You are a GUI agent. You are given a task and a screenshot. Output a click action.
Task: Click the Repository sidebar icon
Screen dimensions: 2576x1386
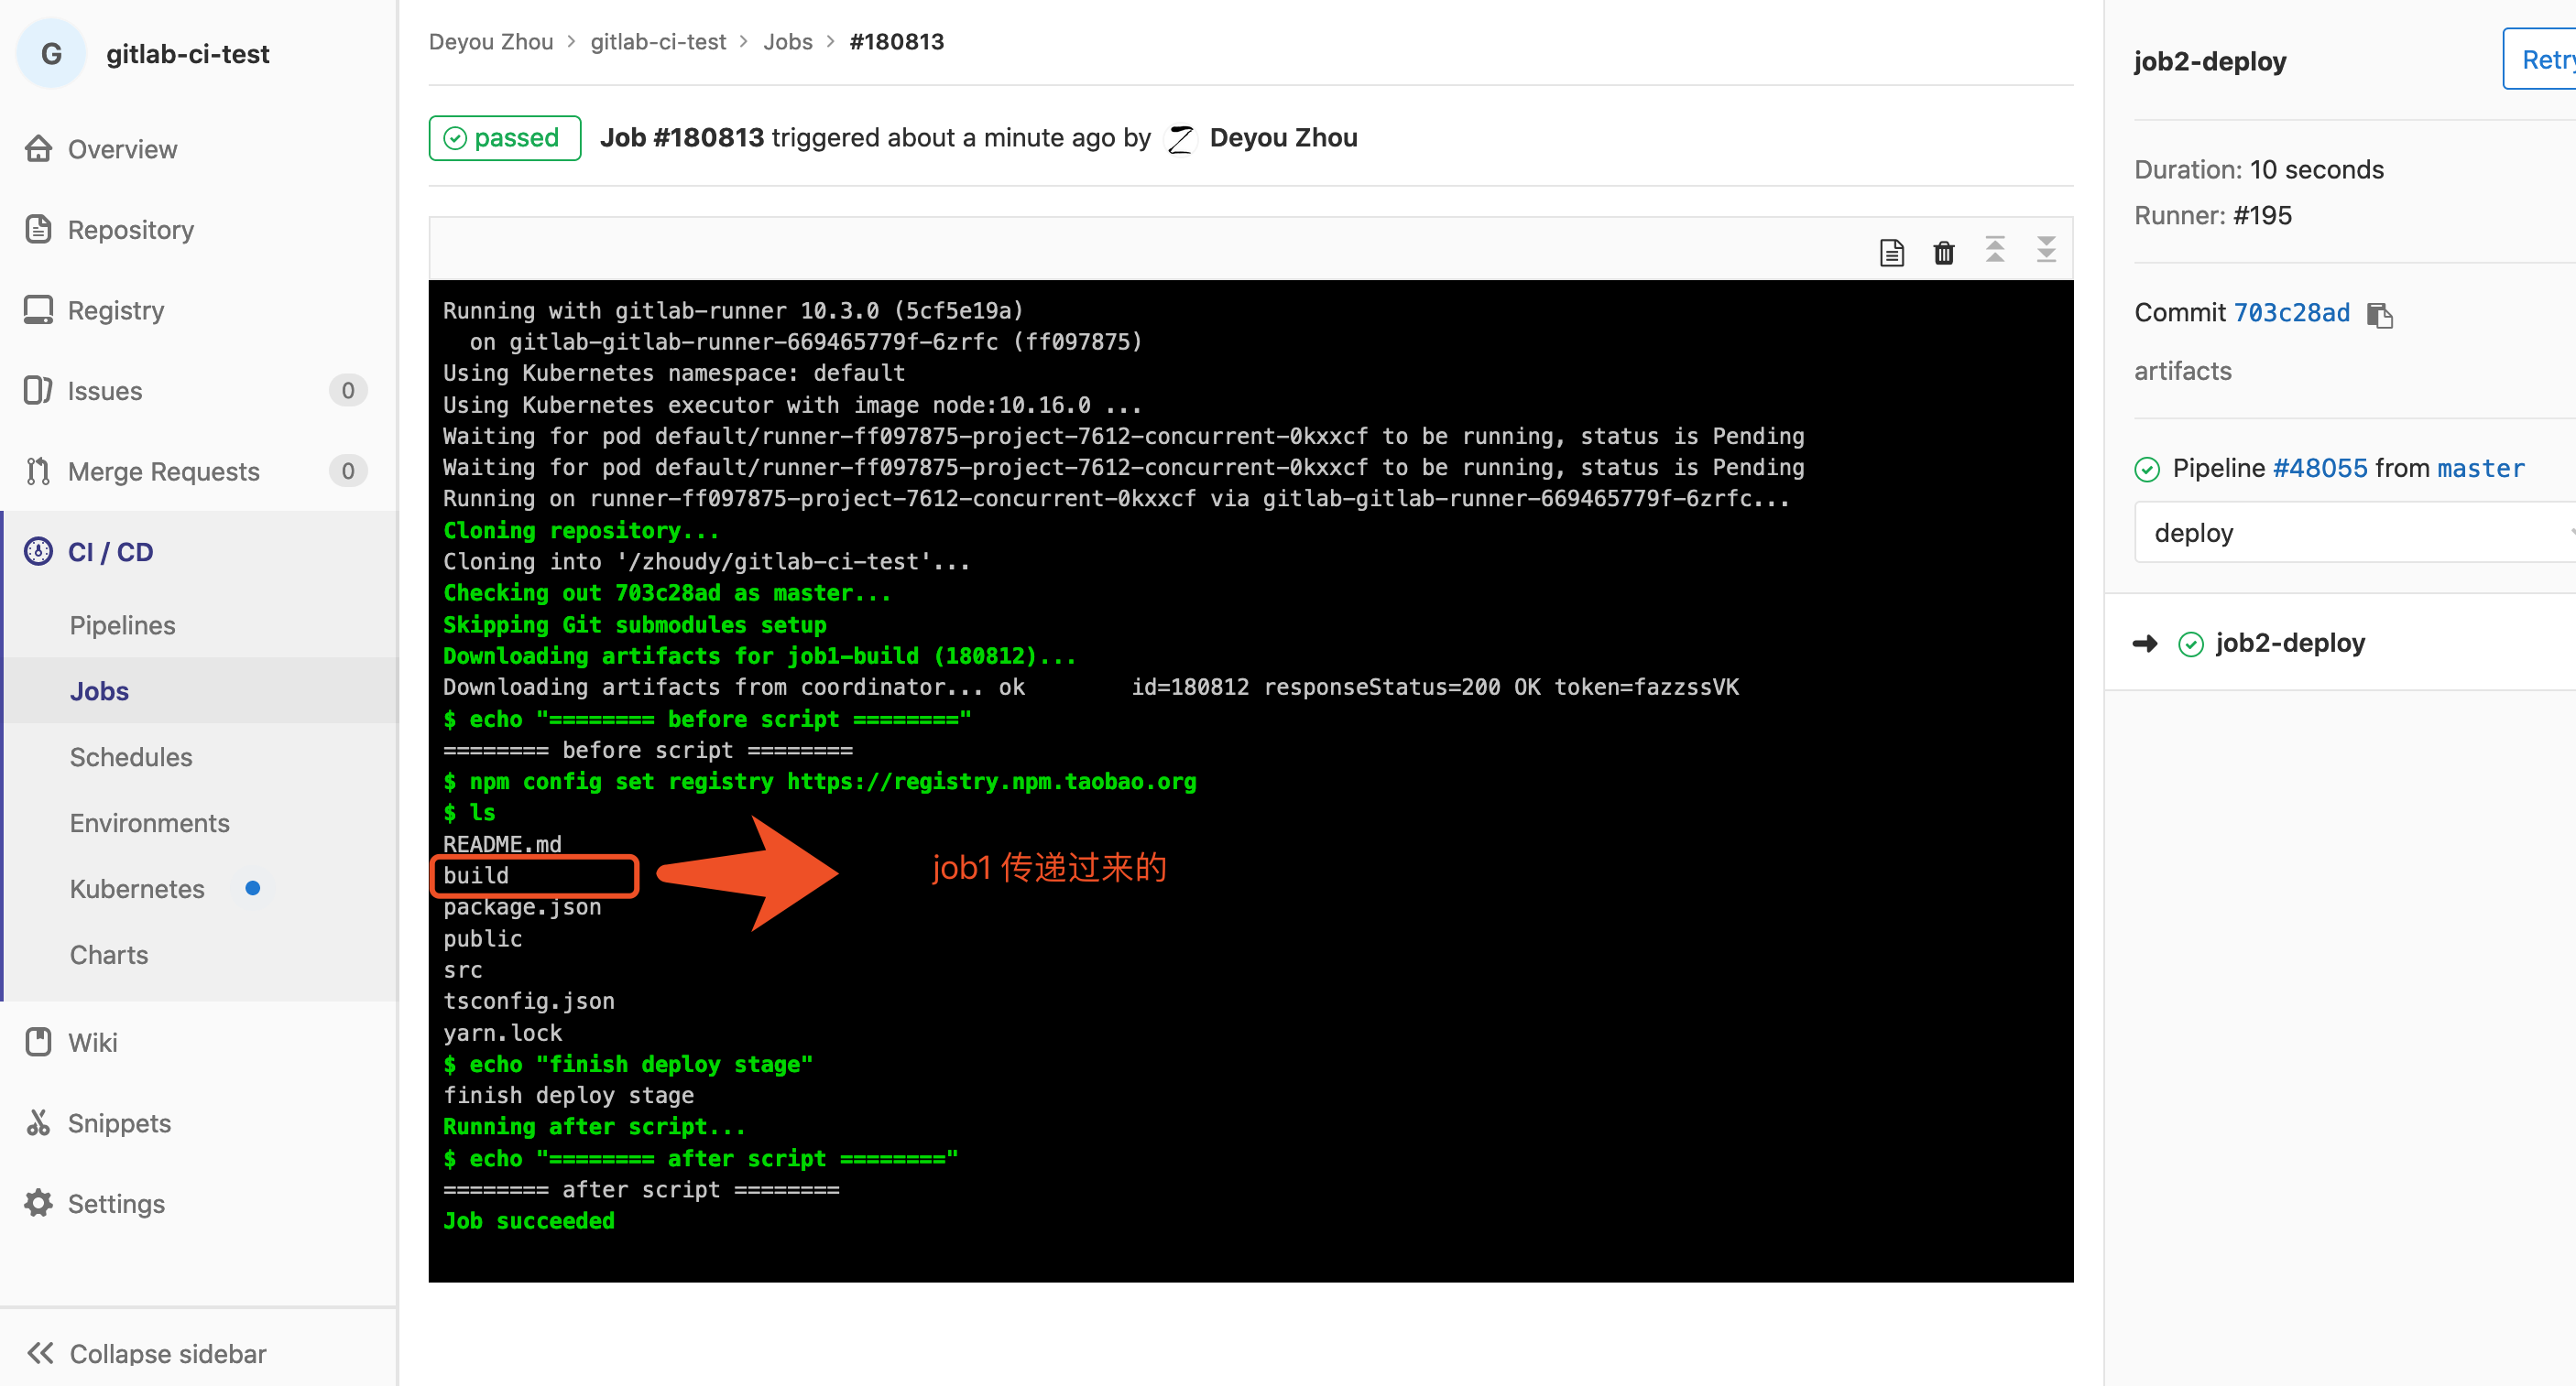pyautogui.click(x=38, y=229)
